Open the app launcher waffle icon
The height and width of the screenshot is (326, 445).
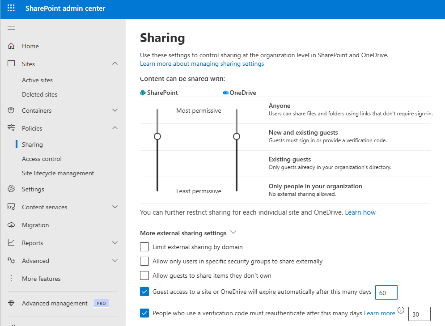[x=11, y=8]
